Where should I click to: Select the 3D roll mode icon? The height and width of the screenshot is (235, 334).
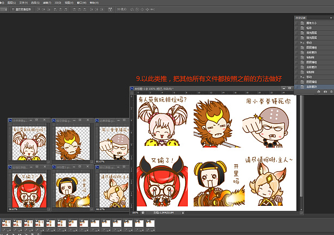pos(137,9)
